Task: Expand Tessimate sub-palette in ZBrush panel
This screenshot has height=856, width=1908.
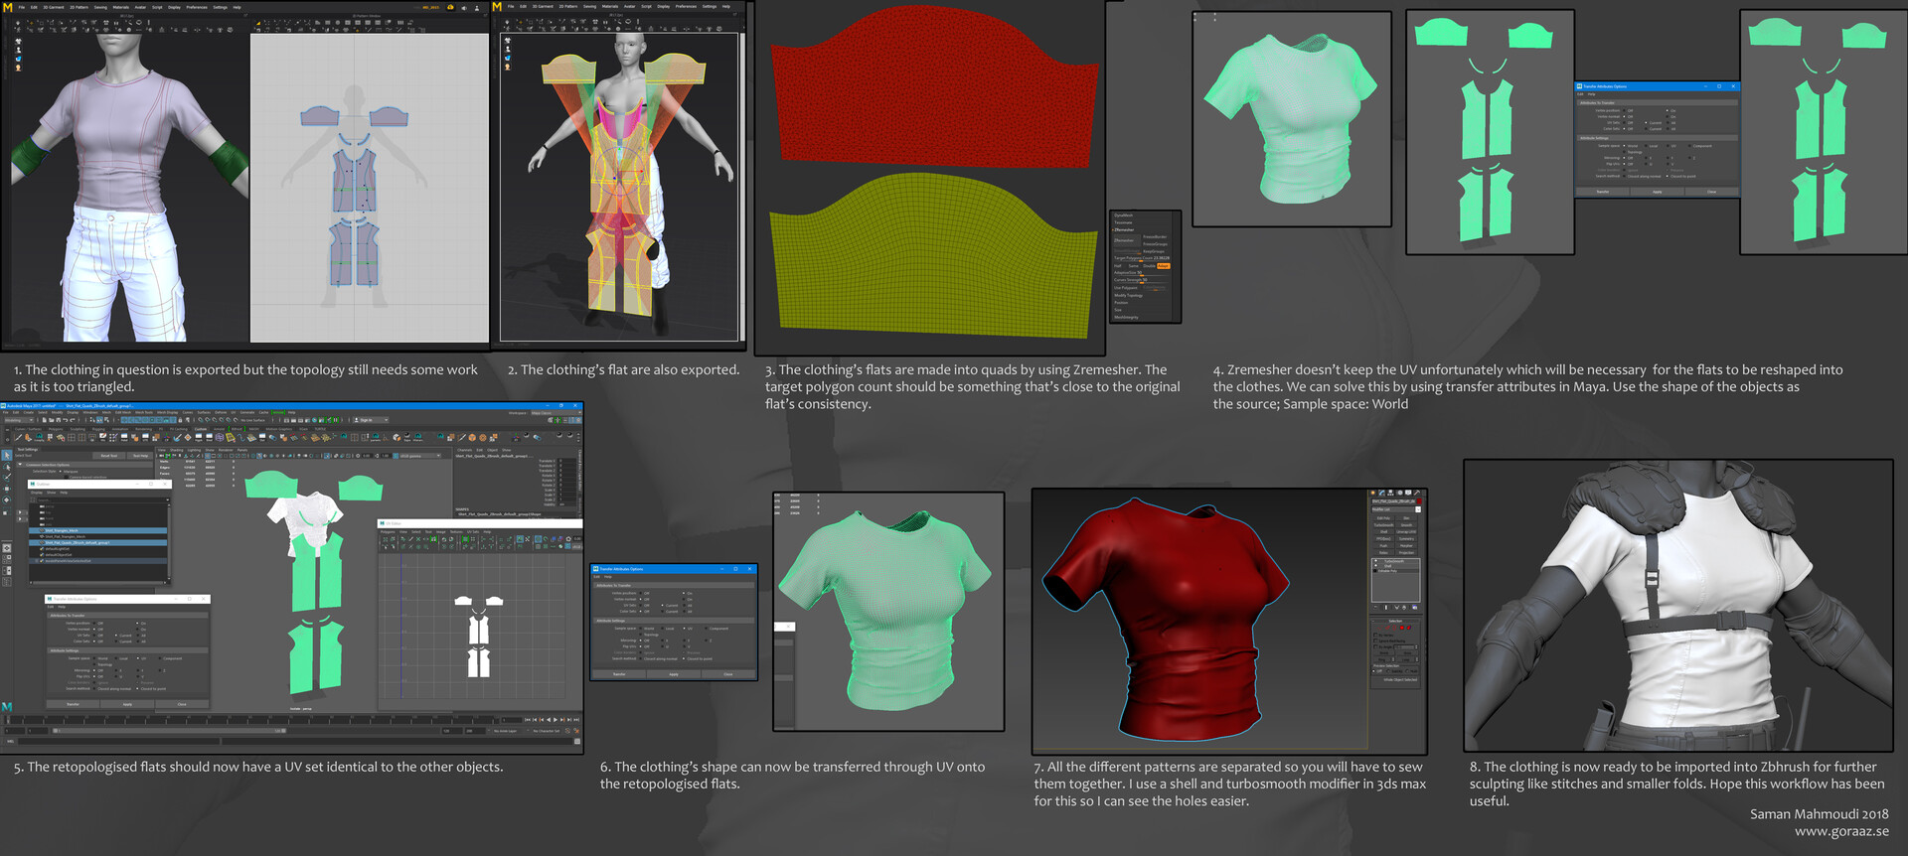Action: point(1123,222)
